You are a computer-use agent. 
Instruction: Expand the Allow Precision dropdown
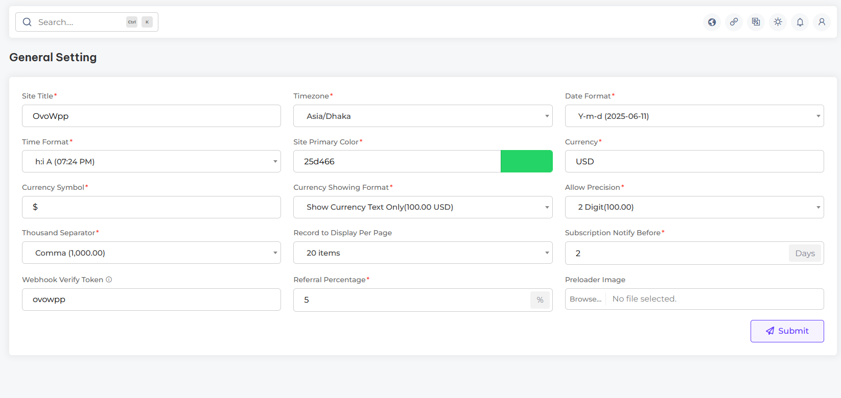pyautogui.click(x=694, y=207)
